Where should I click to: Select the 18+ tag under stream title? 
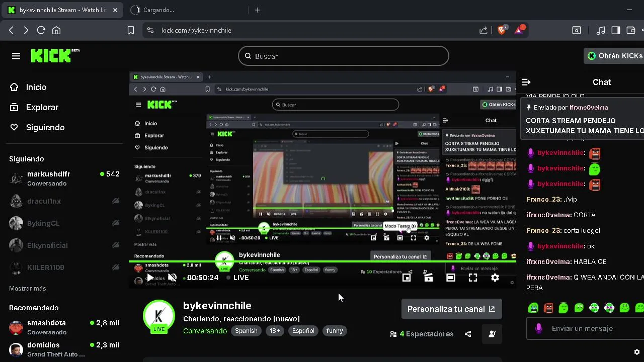(275, 331)
